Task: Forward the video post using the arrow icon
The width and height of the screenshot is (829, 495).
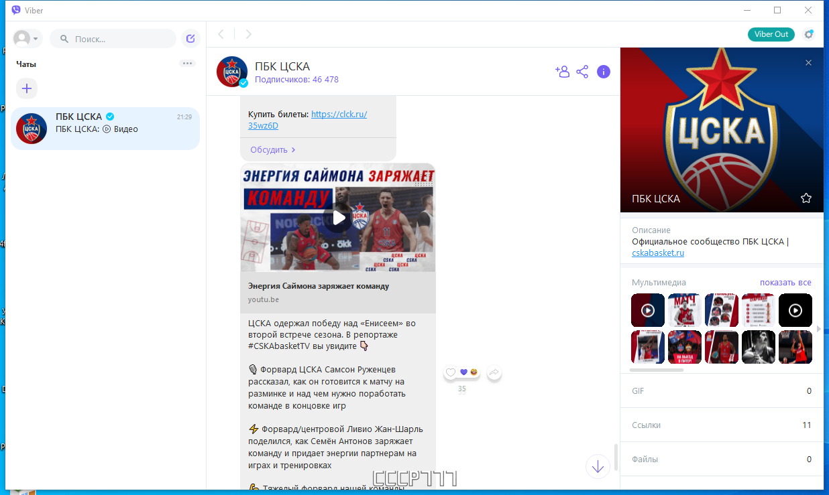Action: [x=494, y=372]
